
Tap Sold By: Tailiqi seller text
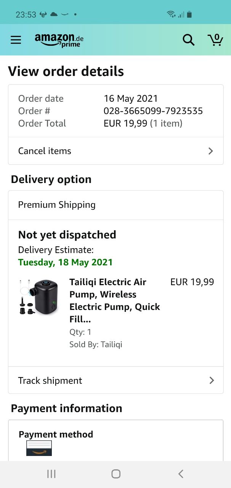(x=96, y=345)
